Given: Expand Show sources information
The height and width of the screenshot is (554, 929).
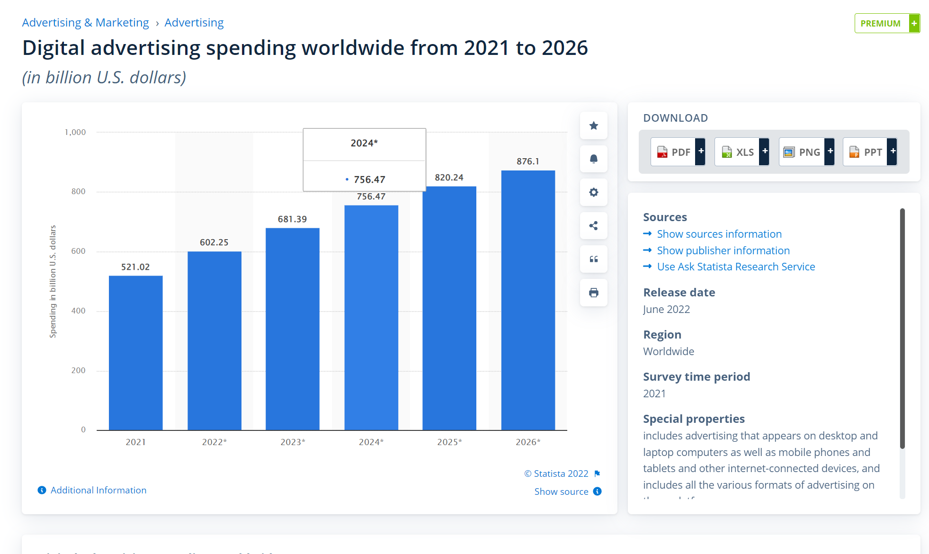Looking at the screenshot, I should click(719, 234).
